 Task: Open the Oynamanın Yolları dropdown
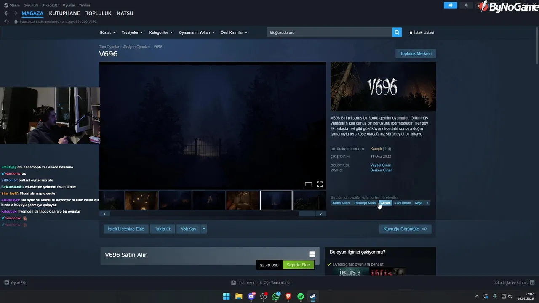[x=197, y=32]
